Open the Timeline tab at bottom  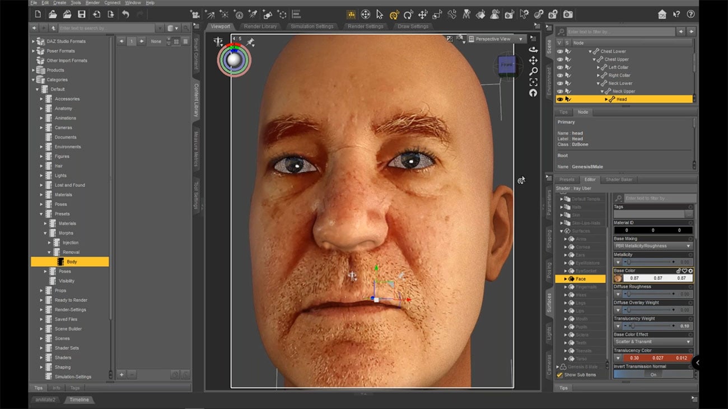pos(79,399)
